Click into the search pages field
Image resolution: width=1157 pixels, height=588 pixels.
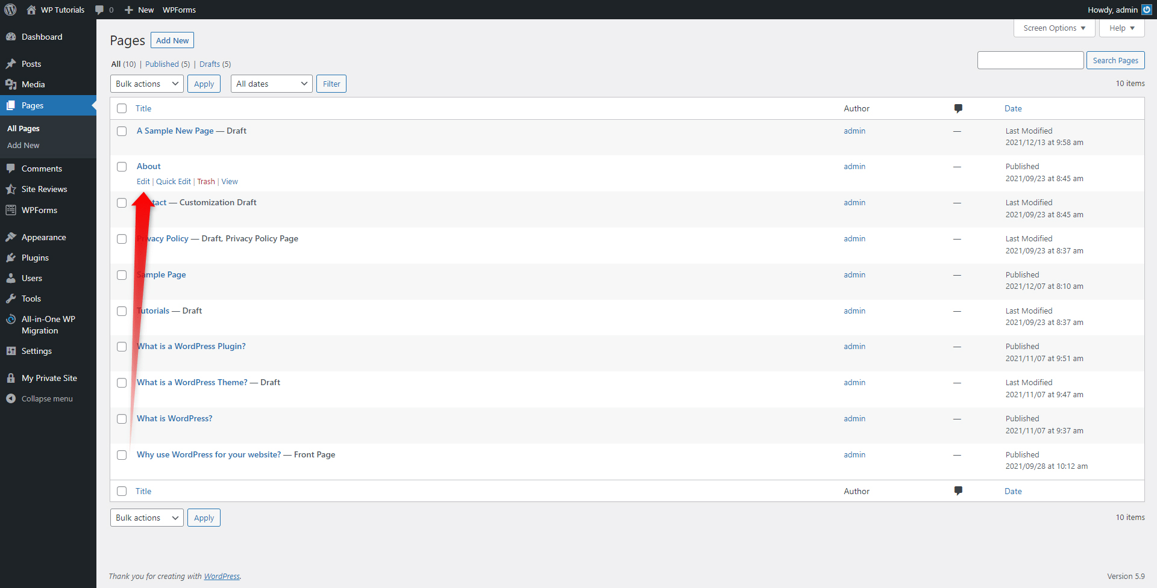(1030, 60)
